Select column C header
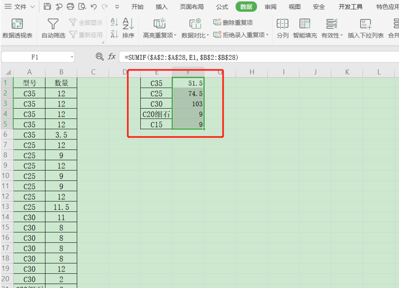 click(x=93, y=72)
